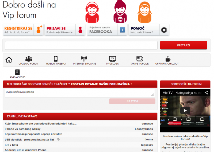Open user tkoma profile

pyautogui.click(x=149, y=139)
